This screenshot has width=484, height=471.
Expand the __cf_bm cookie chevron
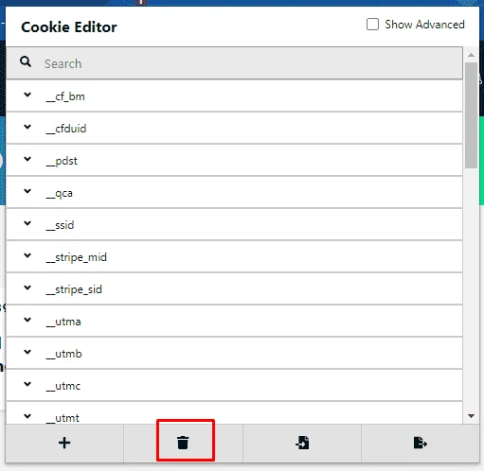[27, 95]
